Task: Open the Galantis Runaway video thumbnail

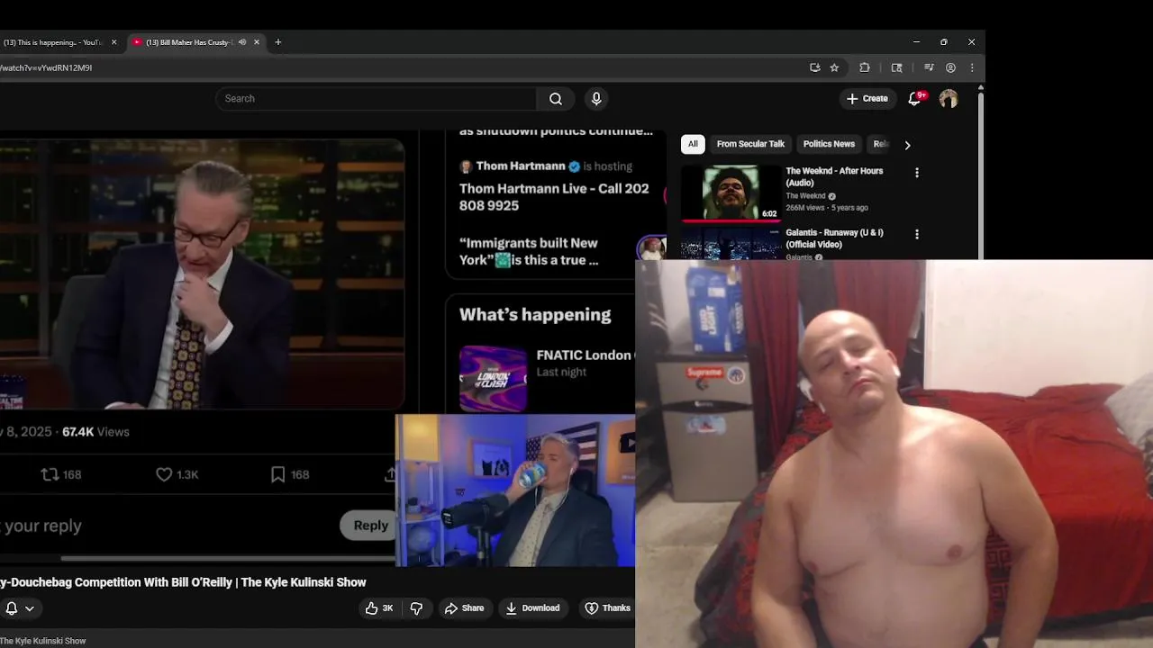Action: click(731, 243)
